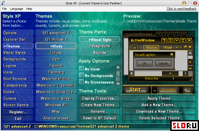Select the Watercolor Ergonomic theme
This screenshot has height=131, width=199.
[56, 85]
